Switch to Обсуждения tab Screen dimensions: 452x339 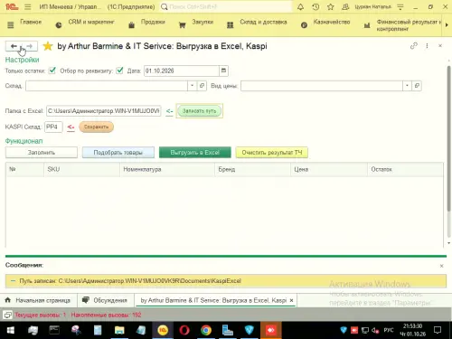point(106,300)
